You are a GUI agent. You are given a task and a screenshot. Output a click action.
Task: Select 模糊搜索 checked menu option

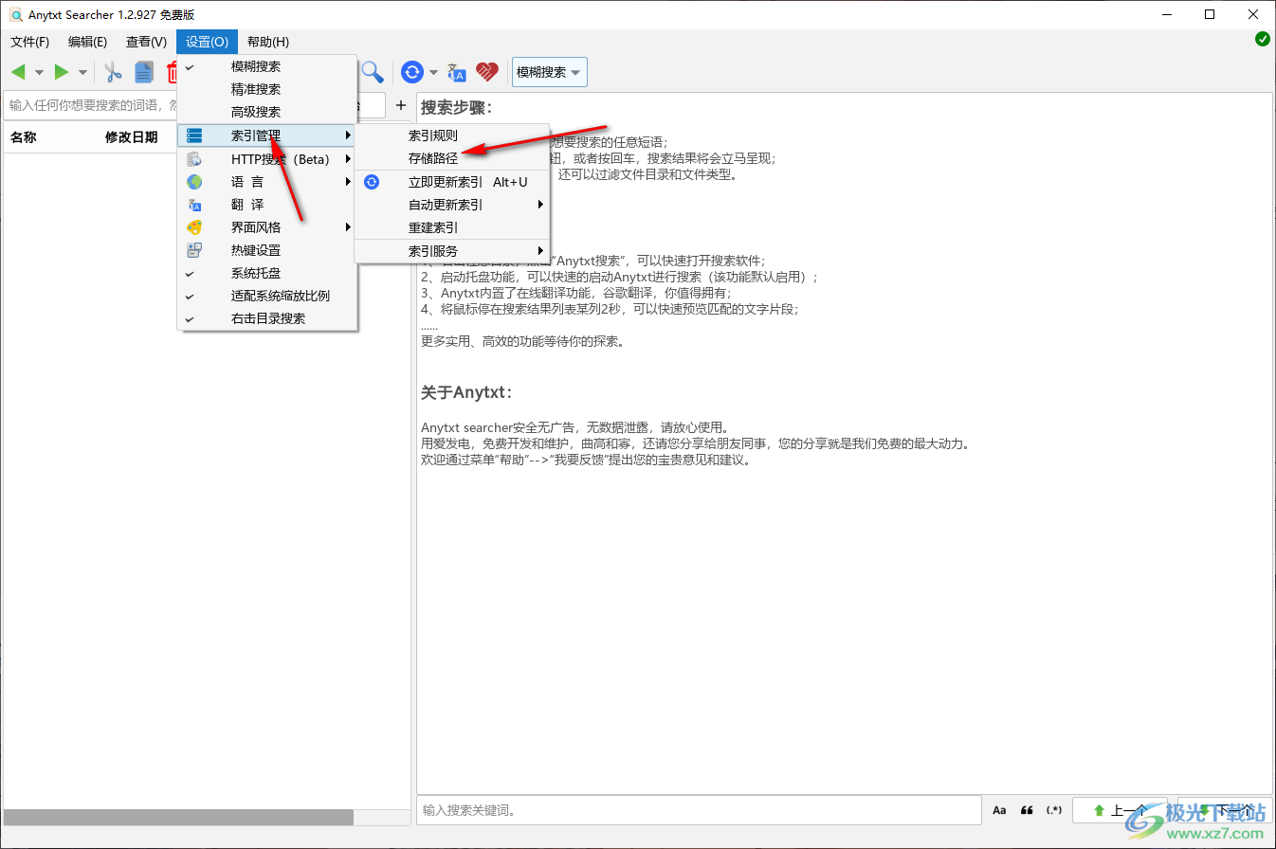point(267,66)
